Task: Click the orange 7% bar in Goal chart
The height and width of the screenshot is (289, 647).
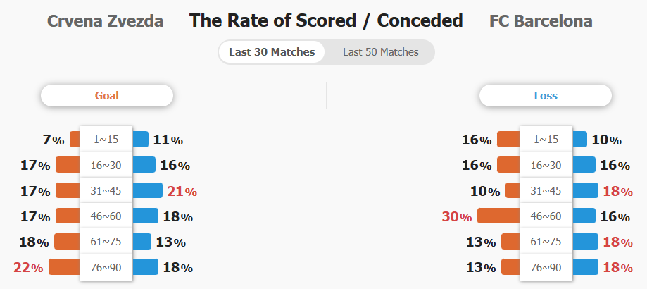Action: (75, 139)
